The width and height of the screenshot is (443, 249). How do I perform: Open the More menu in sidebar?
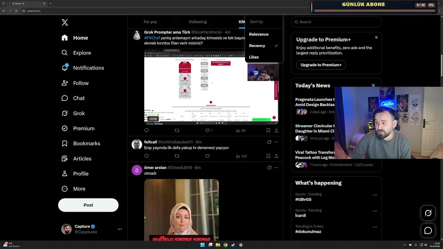[x=73, y=189]
